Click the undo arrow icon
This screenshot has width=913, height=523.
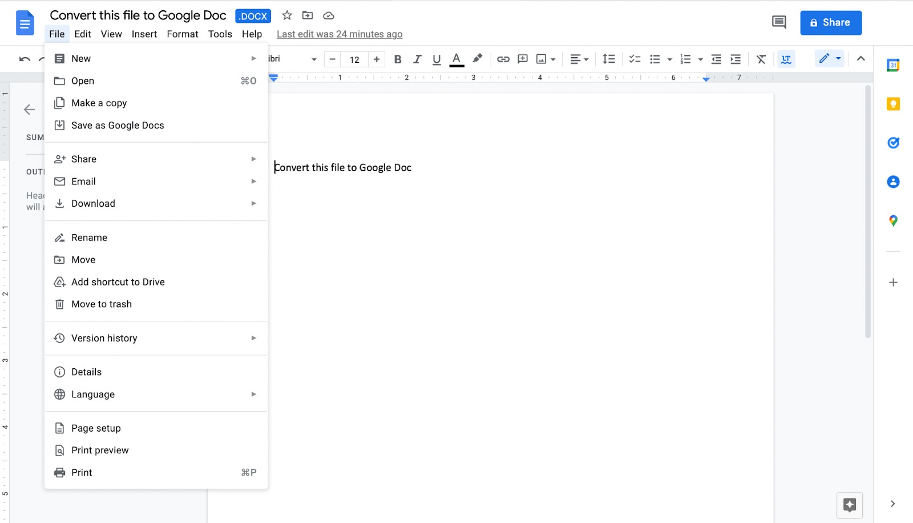[x=25, y=59]
